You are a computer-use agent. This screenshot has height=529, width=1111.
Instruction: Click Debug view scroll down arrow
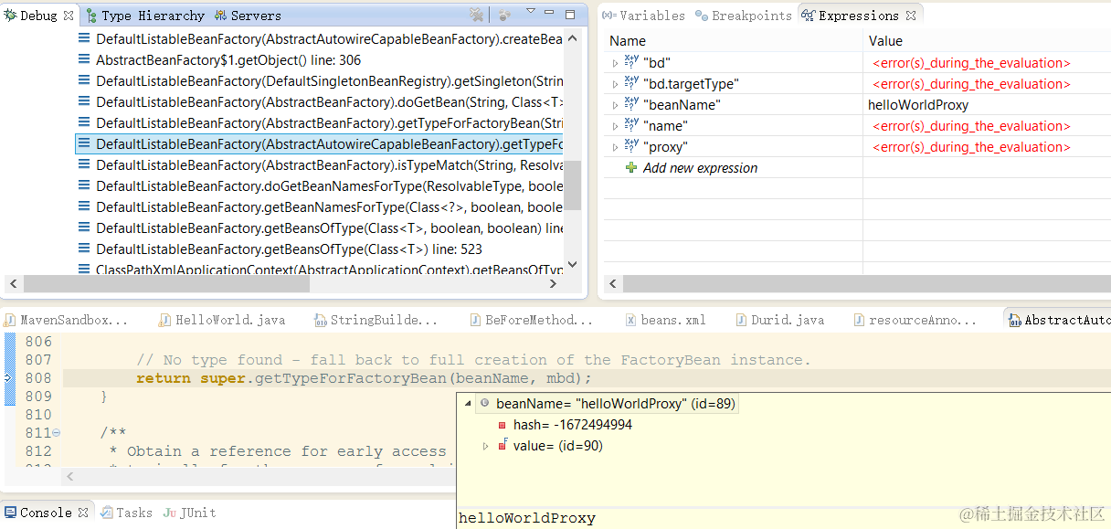click(573, 266)
